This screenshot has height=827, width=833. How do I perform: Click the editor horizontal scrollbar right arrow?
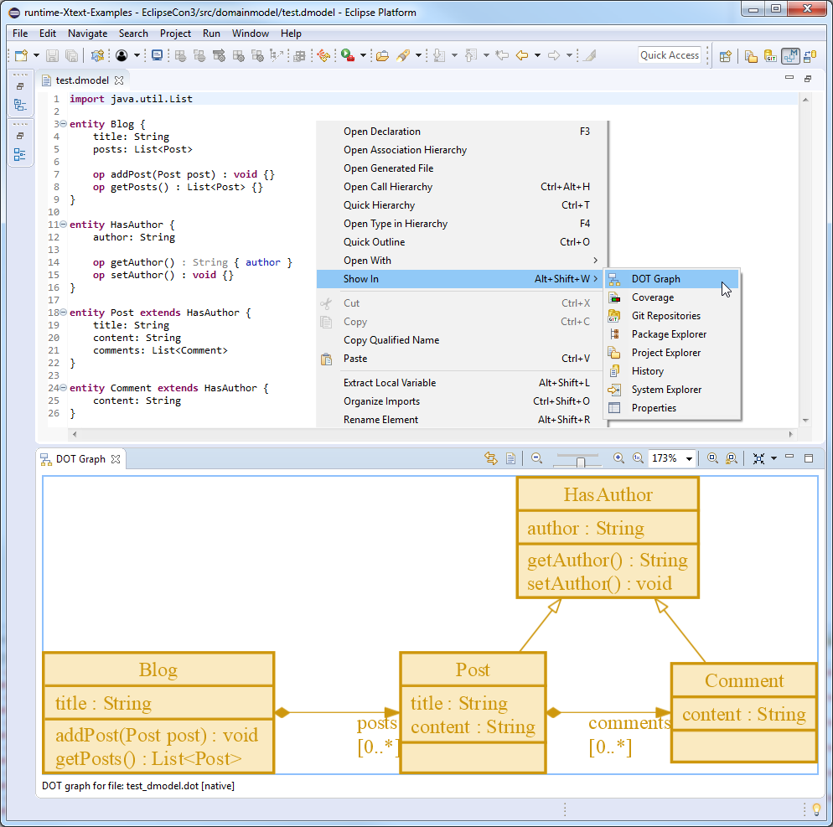[790, 434]
